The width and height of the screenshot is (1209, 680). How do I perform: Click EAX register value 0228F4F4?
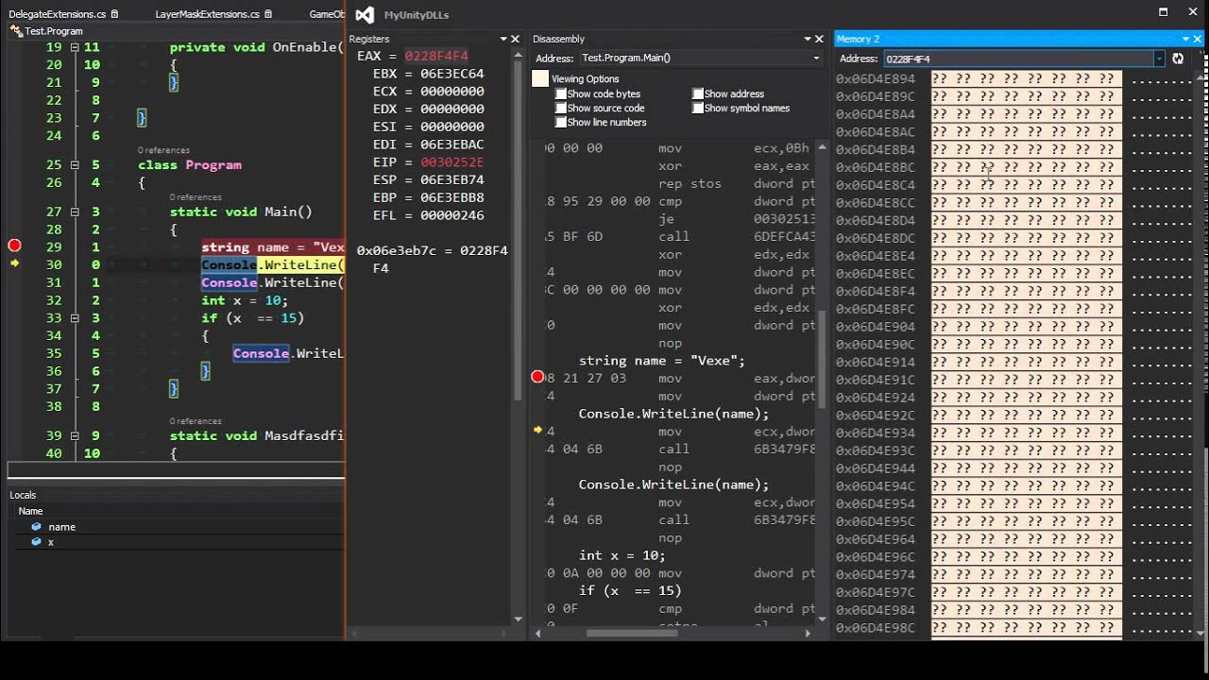coord(436,56)
